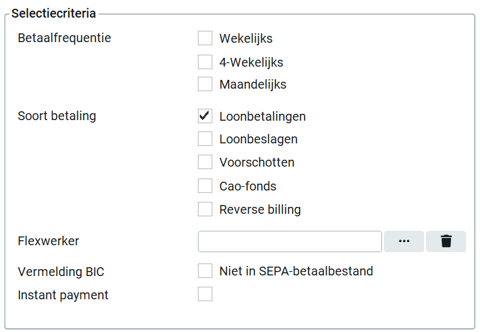Open the Flexwerker lookup (ellipsis) button
The width and height of the screenshot is (480, 332).
click(403, 241)
